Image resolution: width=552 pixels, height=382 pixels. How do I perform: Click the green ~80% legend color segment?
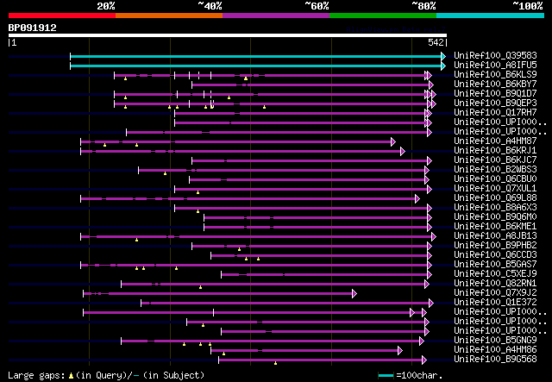[x=383, y=16]
